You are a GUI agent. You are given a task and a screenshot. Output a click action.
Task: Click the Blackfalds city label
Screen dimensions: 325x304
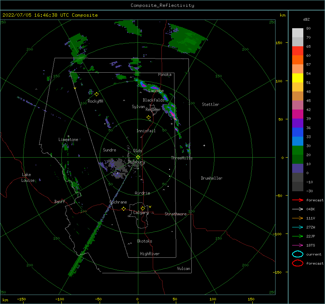(x=153, y=100)
